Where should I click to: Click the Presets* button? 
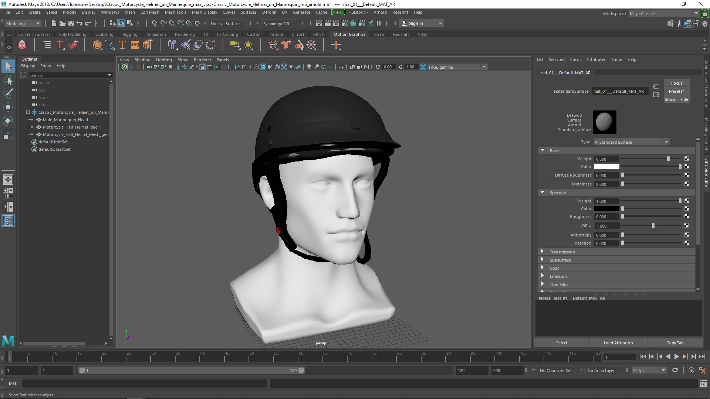coord(676,91)
